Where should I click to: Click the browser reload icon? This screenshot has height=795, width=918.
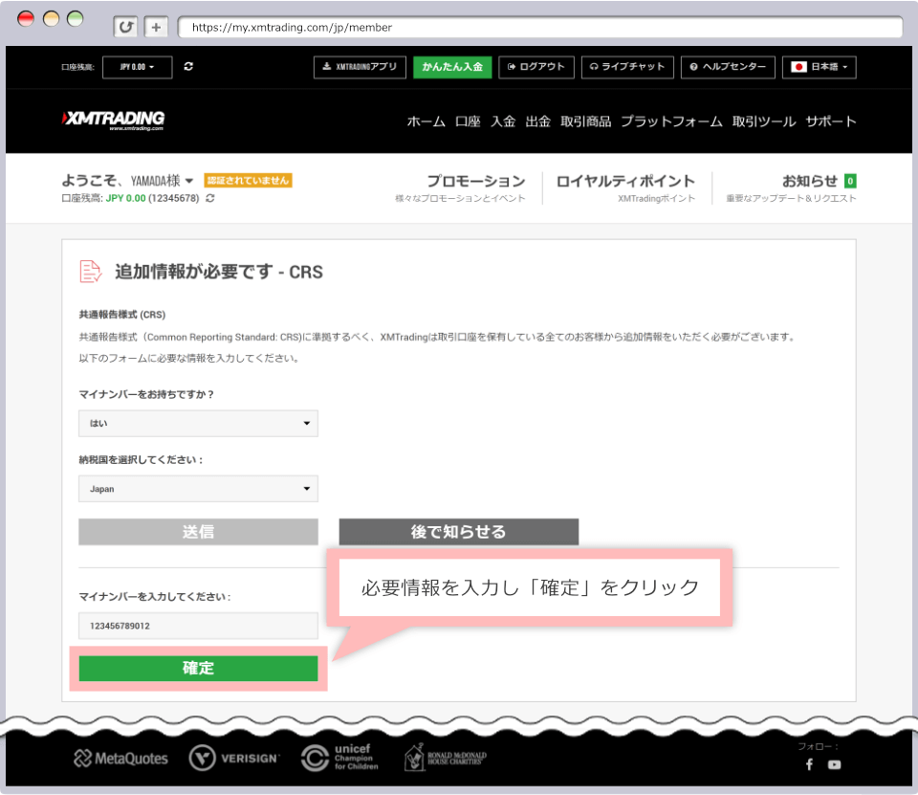(125, 27)
